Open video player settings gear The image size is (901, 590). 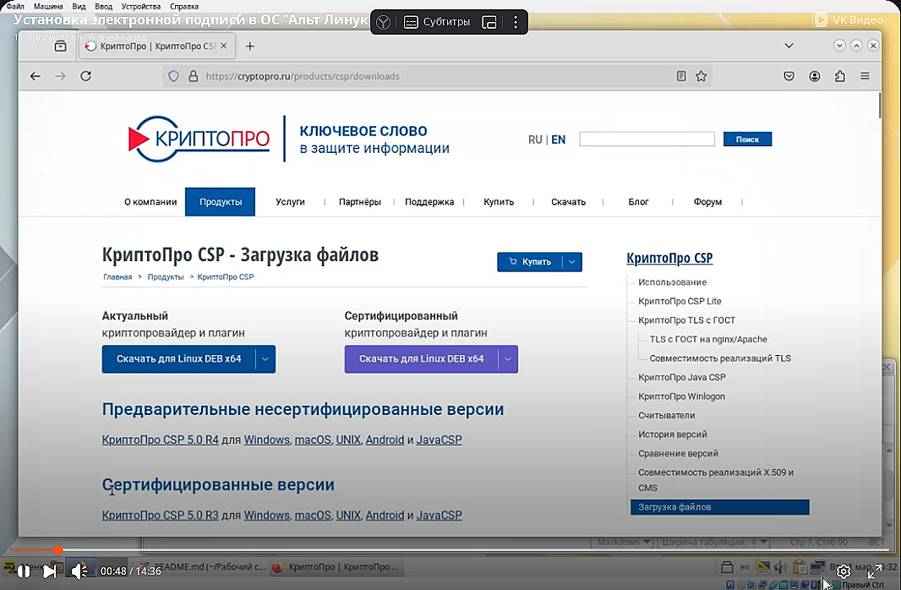(x=843, y=571)
